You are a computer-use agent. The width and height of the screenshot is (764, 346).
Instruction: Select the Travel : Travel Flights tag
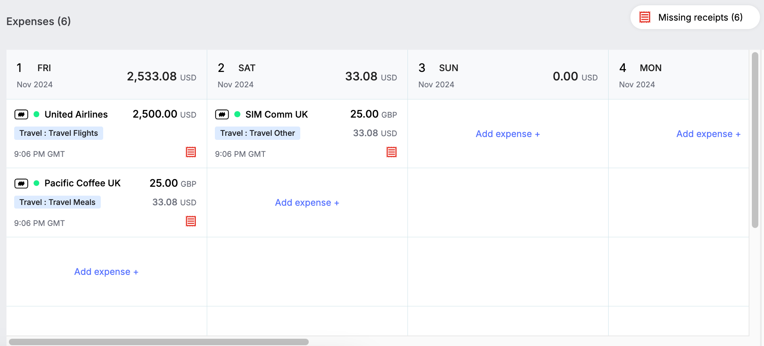coord(59,133)
